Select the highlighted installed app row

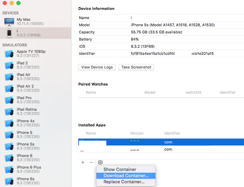(x=161, y=142)
